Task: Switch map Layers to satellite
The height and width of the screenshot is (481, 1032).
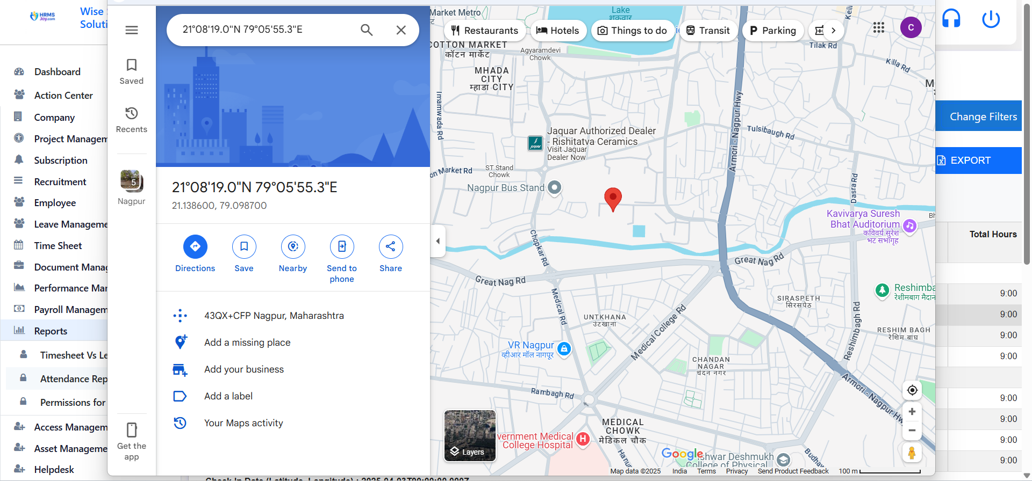Action: 470,435
